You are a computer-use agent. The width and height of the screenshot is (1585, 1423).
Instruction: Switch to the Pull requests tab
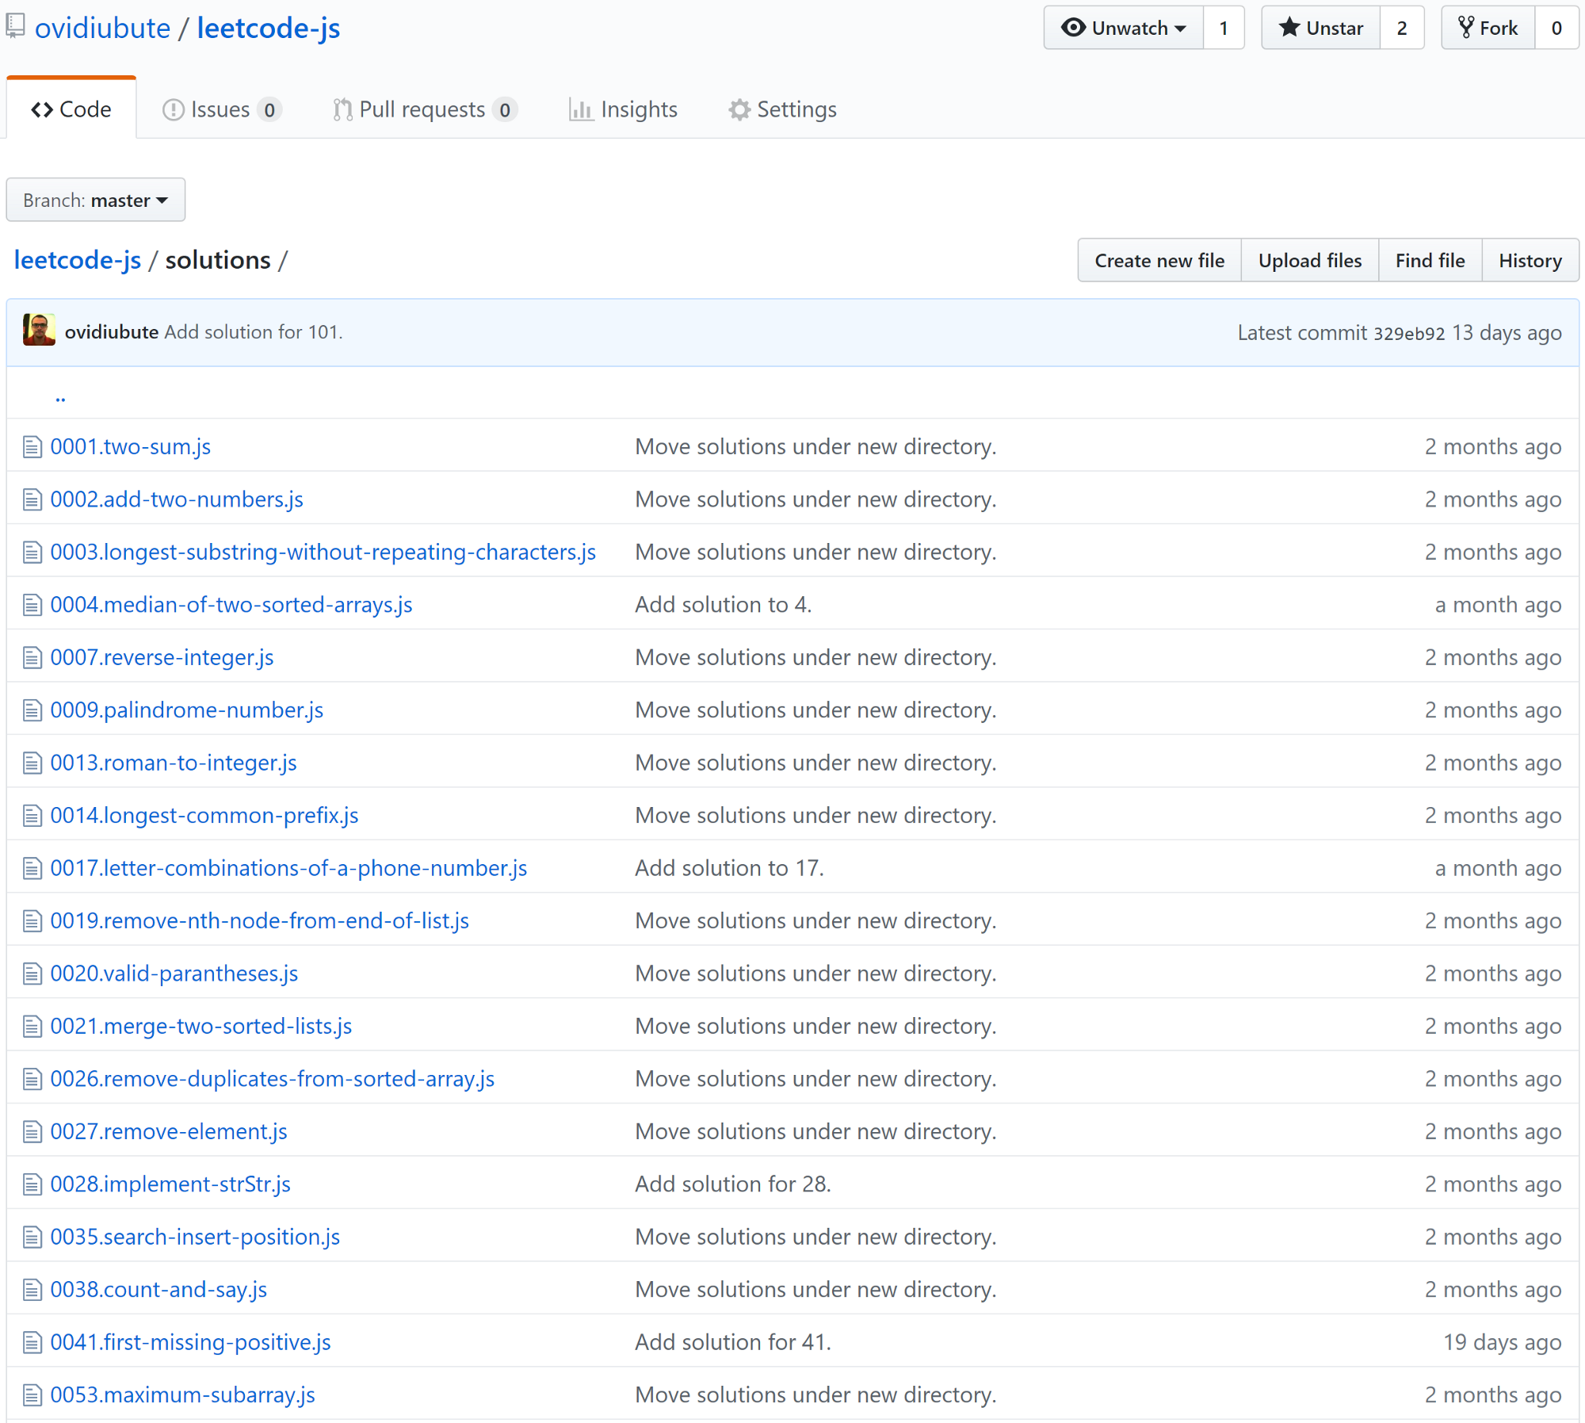tap(425, 109)
